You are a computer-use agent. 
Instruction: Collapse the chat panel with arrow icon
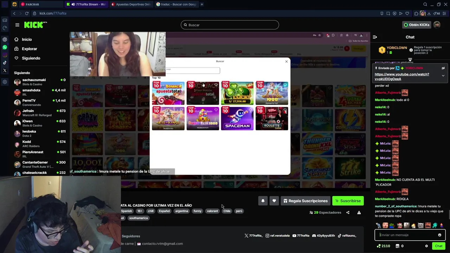pos(375,37)
